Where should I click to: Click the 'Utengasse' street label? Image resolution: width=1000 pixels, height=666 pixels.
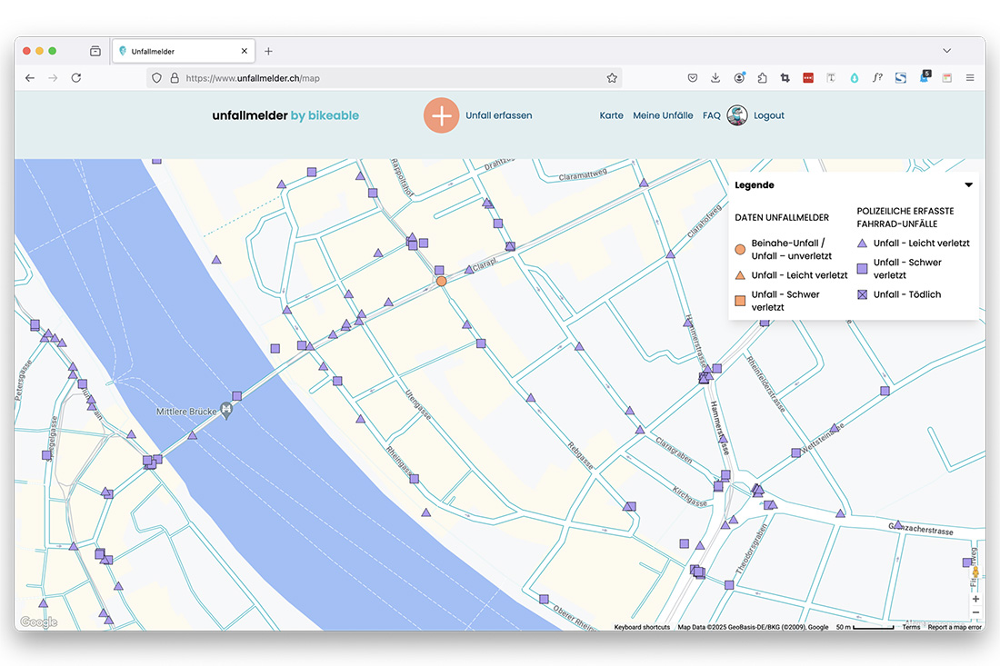[x=418, y=404]
